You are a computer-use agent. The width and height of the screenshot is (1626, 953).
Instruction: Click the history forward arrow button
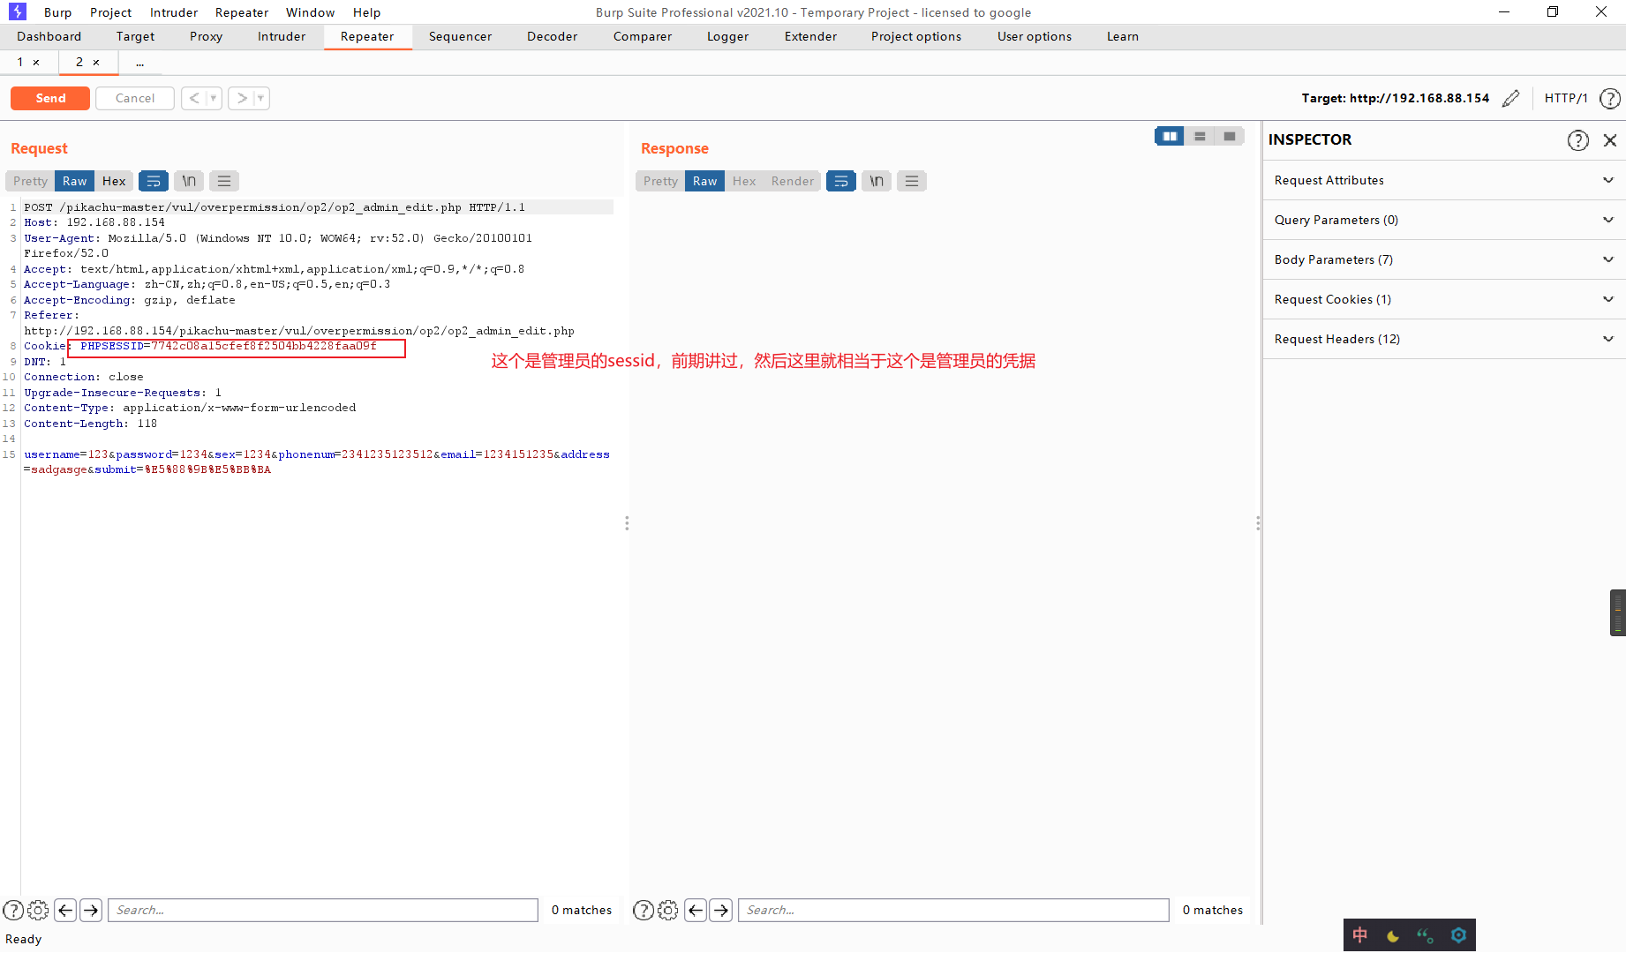click(x=242, y=98)
